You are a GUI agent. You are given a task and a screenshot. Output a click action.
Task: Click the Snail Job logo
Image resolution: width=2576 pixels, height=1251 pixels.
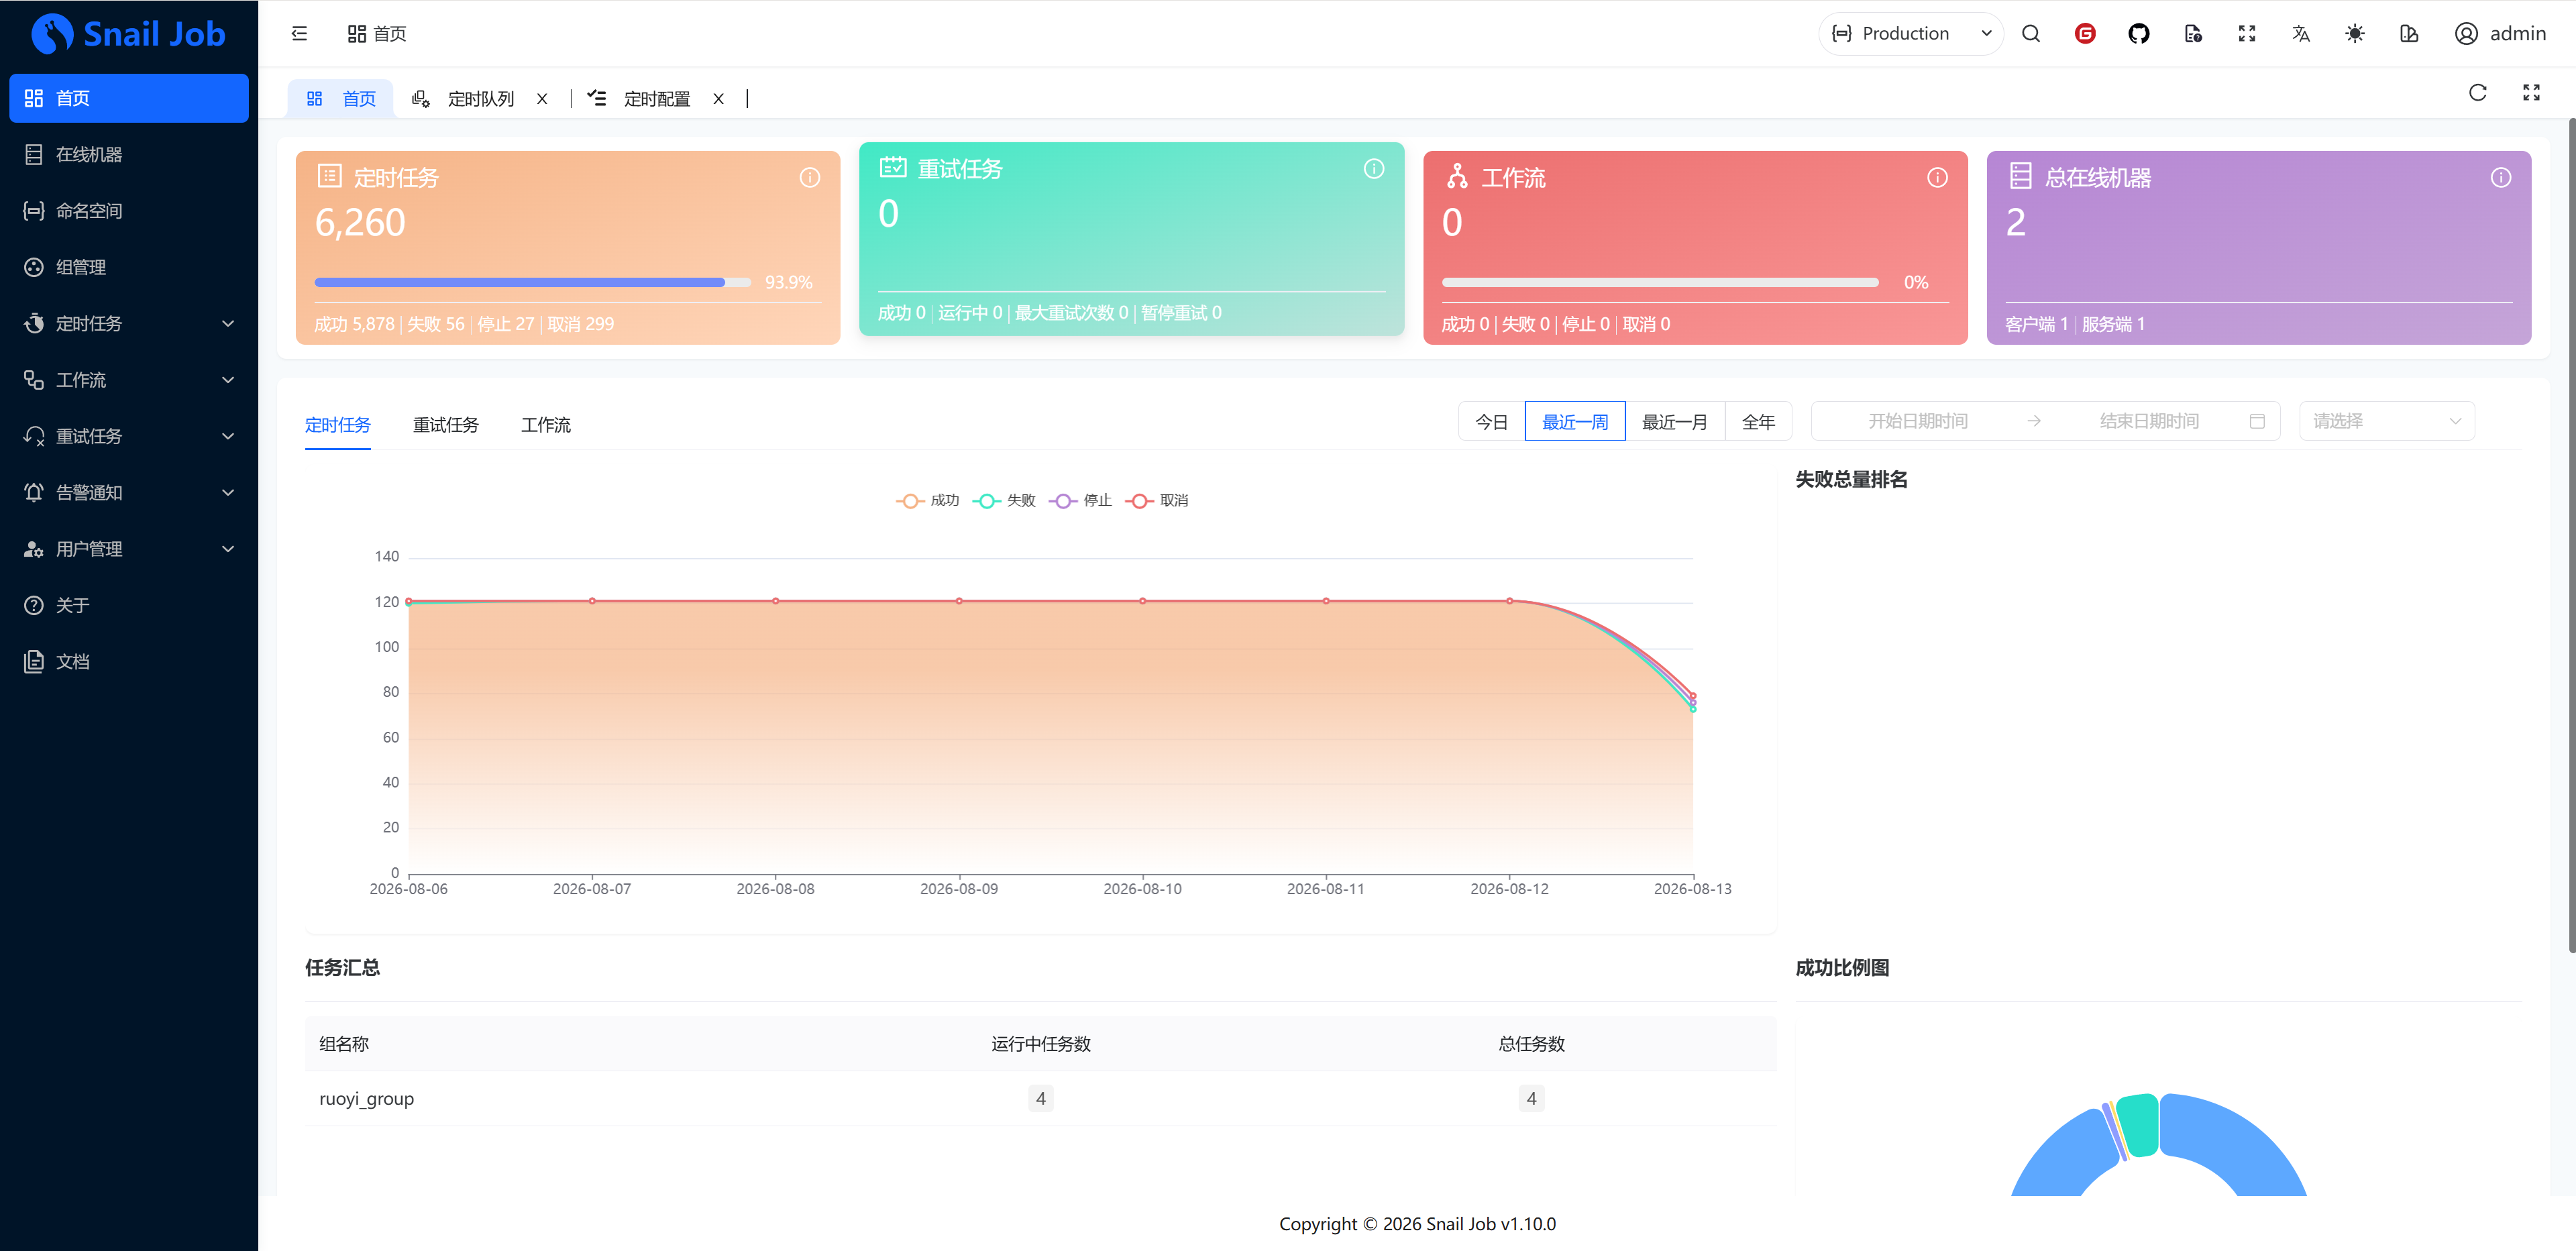129,34
